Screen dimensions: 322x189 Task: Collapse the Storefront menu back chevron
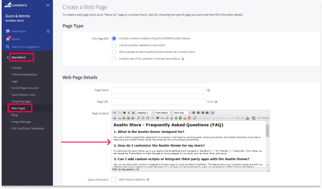click(8, 57)
